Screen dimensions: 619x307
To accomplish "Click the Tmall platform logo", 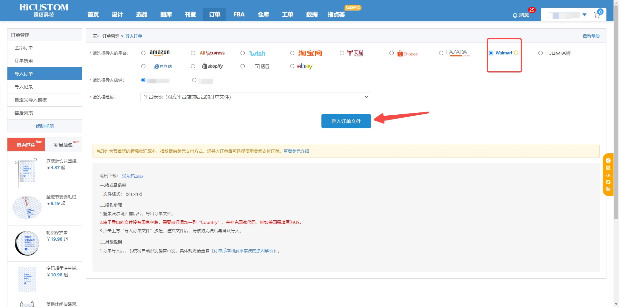I will [x=355, y=53].
